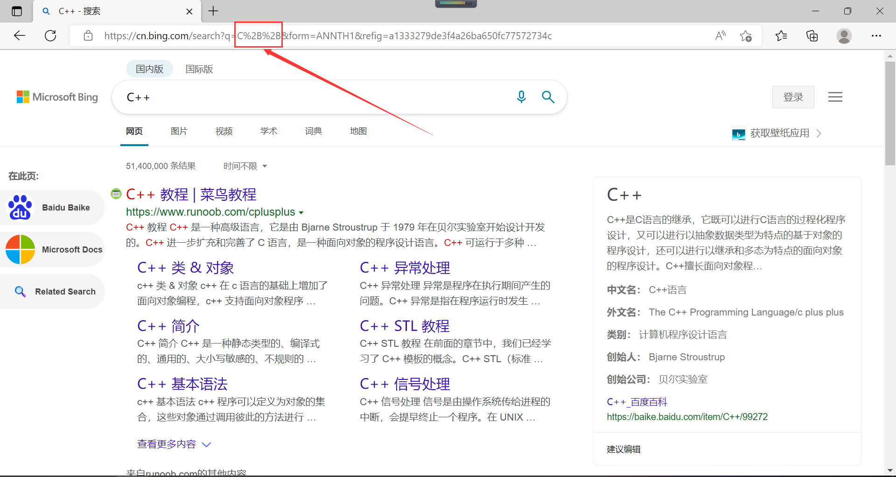Open the www.runoob.com/cplusplus URL
896x477 pixels.
[x=210, y=212]
